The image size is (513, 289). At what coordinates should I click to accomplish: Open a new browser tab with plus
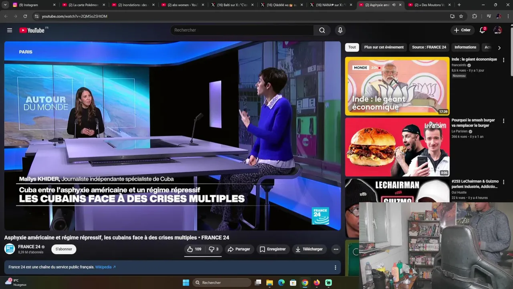[x=459, y=5]
